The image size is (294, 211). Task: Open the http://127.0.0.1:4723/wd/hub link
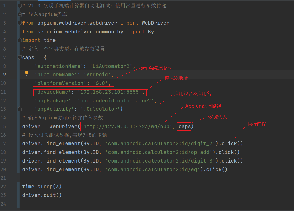point(126,127)
